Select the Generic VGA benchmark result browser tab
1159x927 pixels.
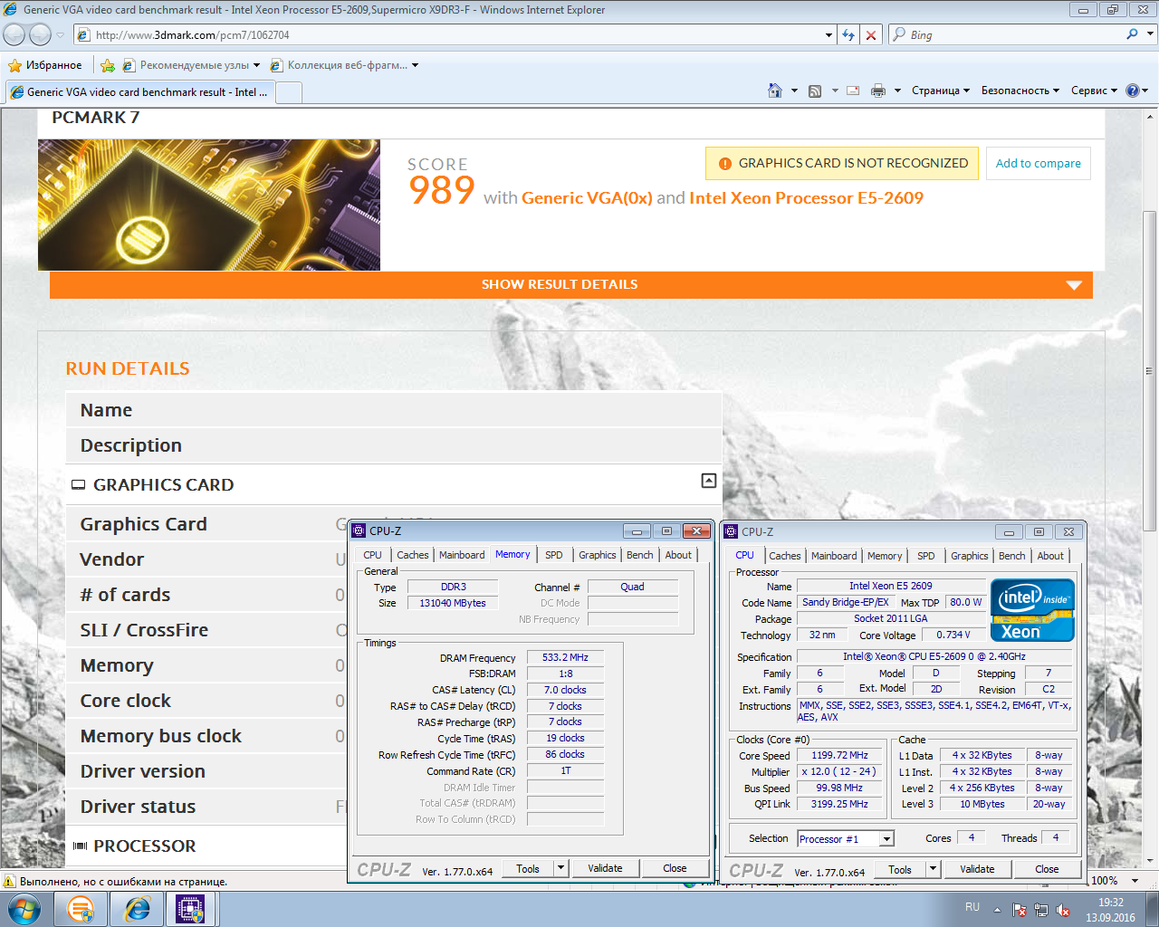[x=139, y=92]
